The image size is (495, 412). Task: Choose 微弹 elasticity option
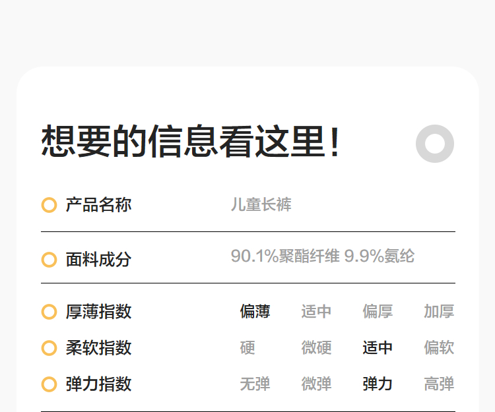[316, 384]
